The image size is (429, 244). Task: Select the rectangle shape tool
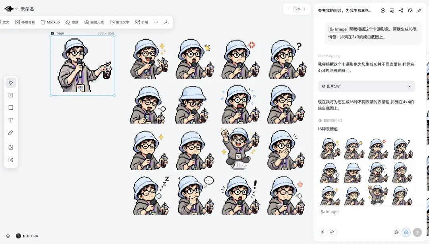click(11, 108)
